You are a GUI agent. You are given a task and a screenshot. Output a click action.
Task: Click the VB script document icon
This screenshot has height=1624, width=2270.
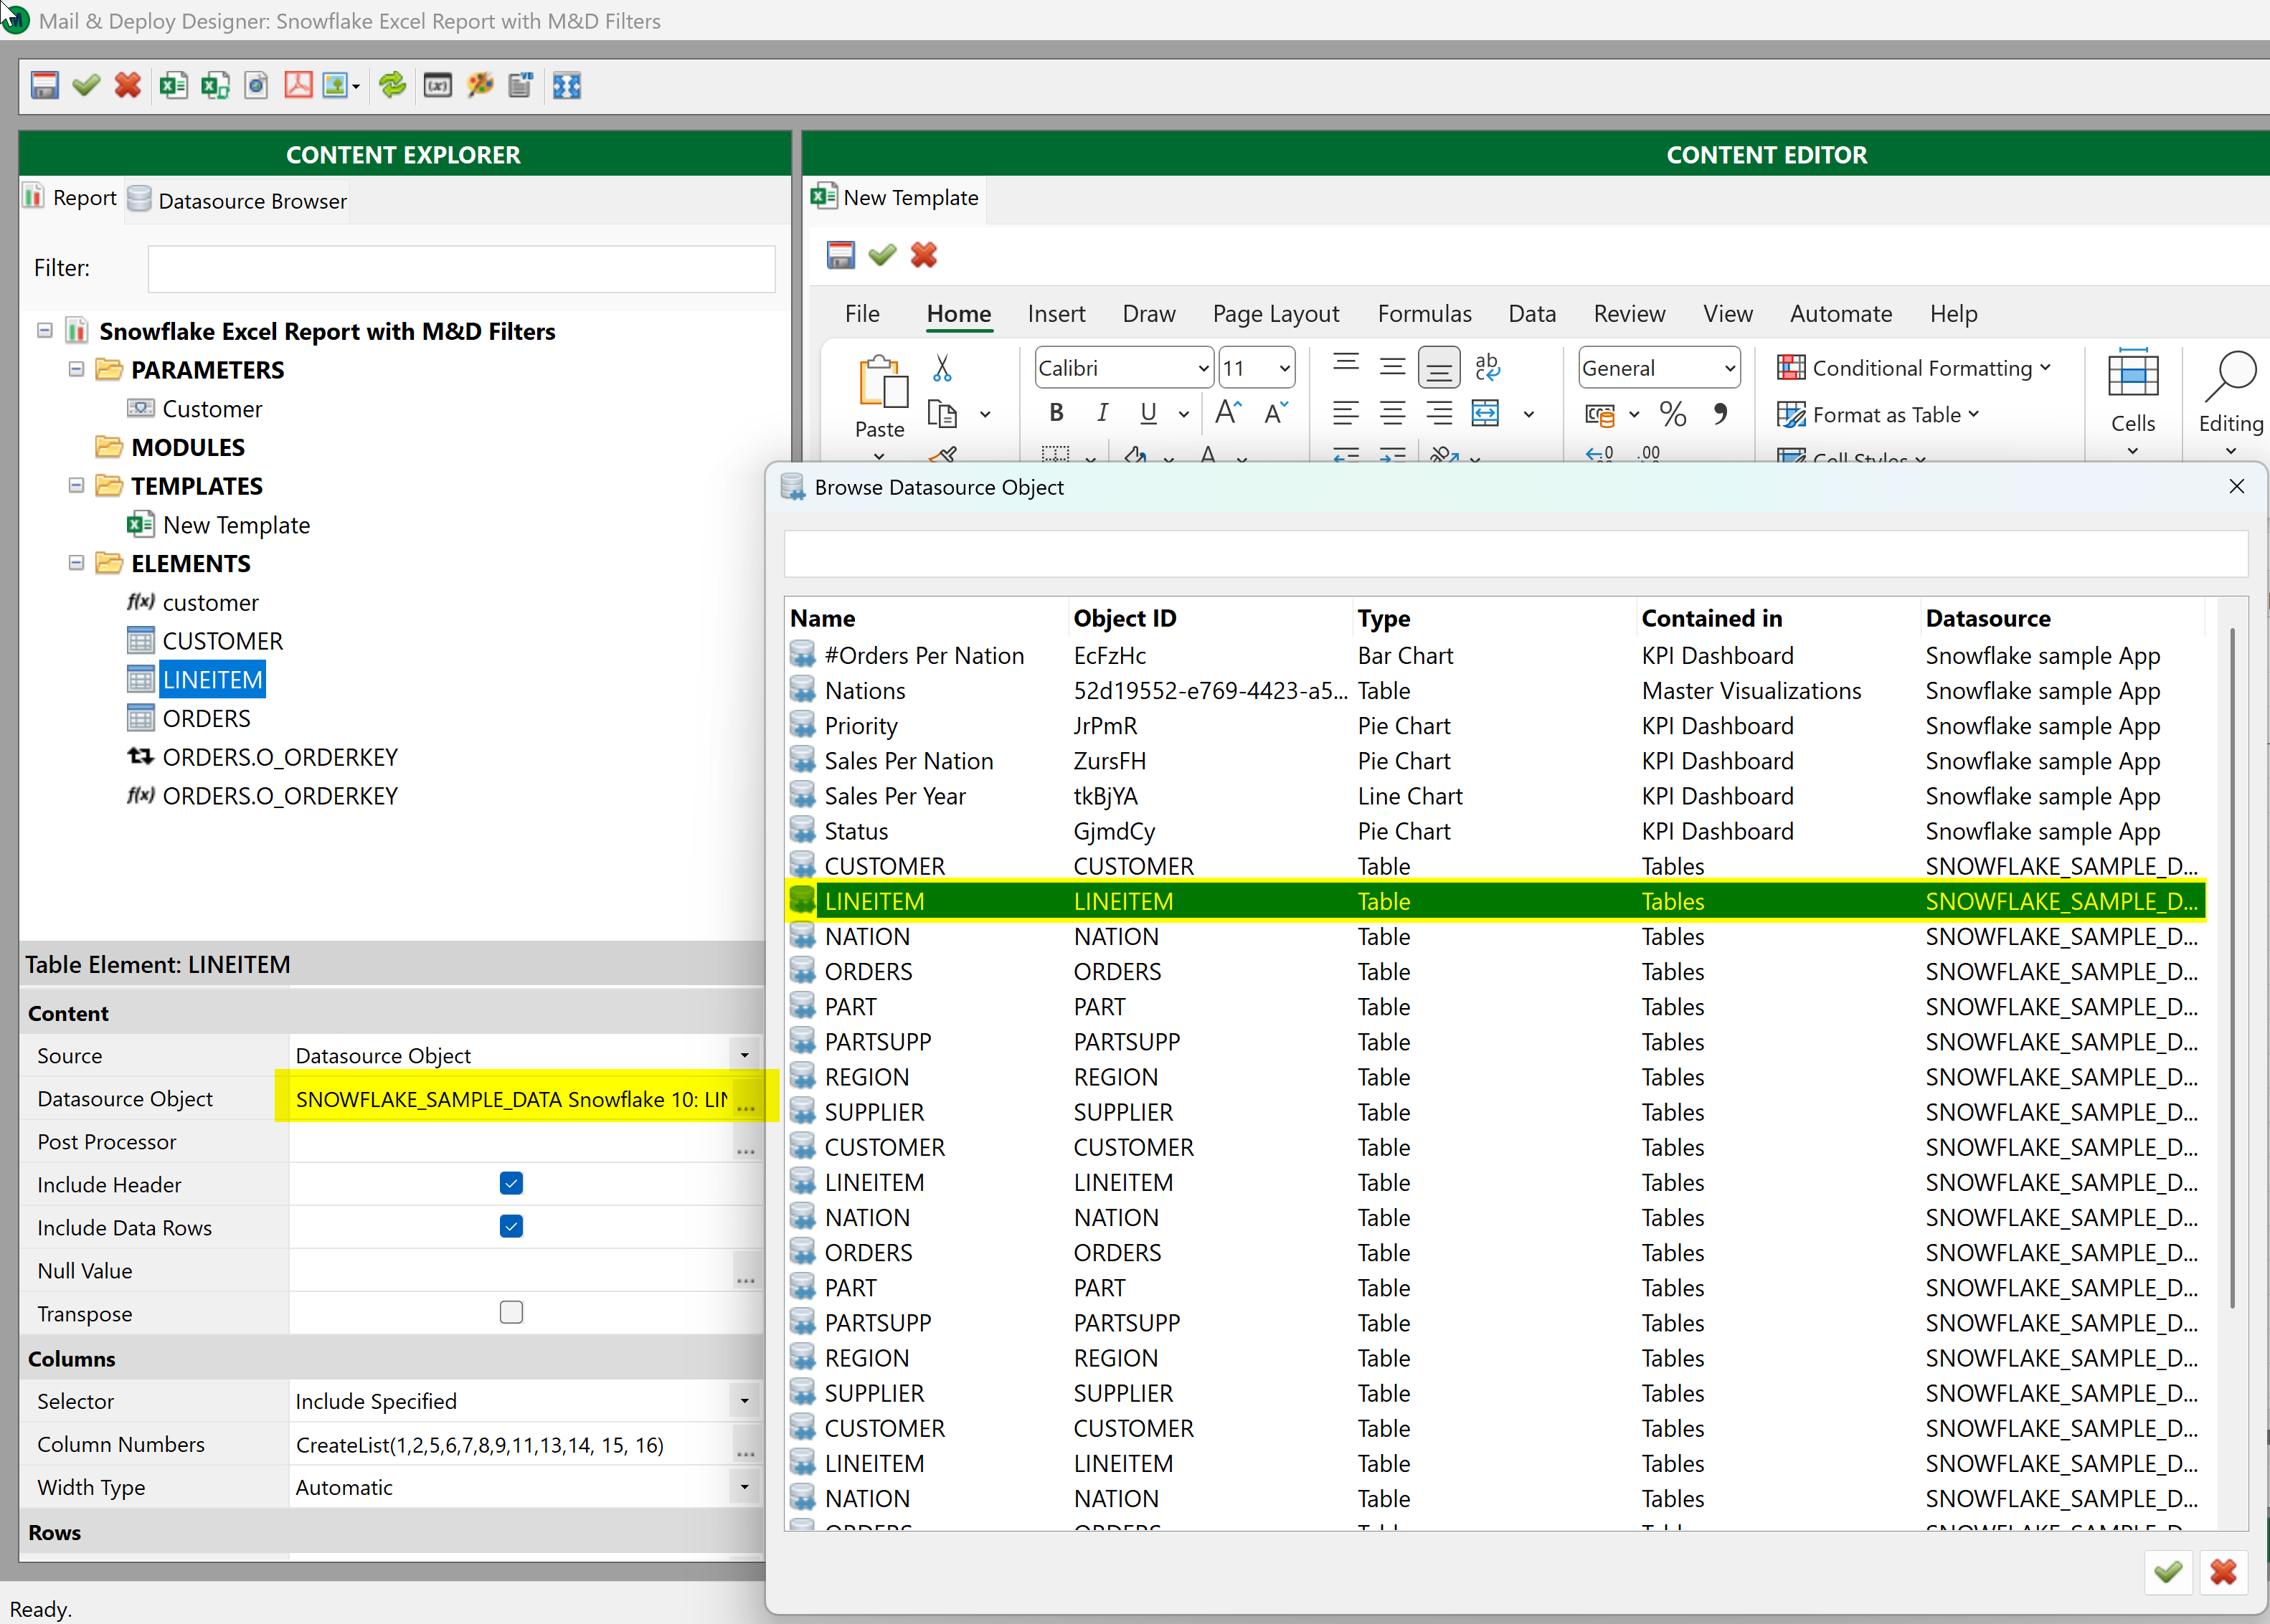pyautogui.click(x=520, y=85)
